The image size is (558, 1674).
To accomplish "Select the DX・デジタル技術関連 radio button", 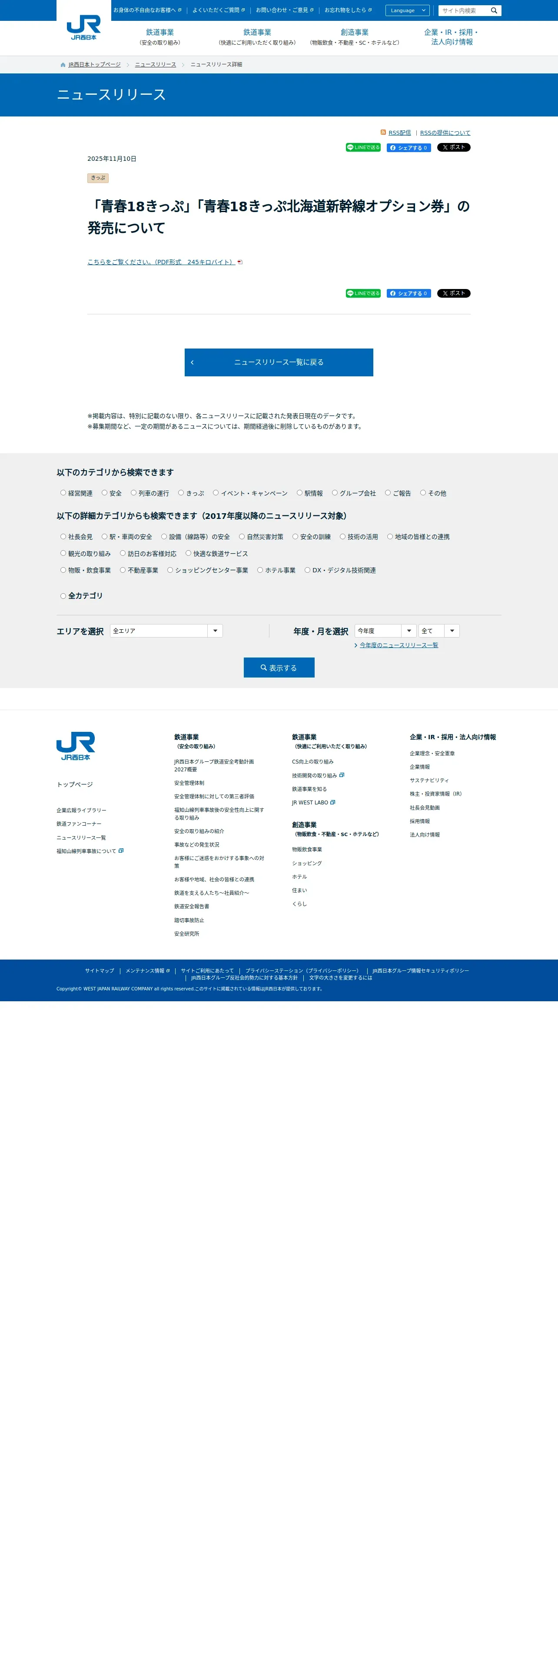I will [307, 571].
